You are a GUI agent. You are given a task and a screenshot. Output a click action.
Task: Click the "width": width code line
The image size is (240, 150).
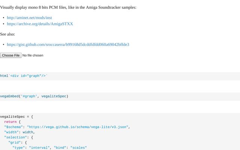(x=19, y=132)
